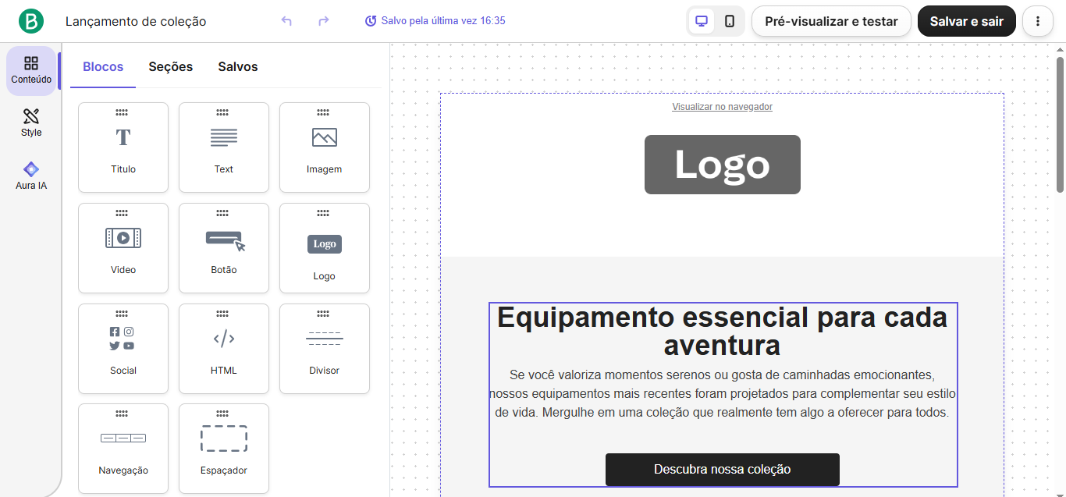Click the redo arrow icon
The height and width of the screenshot is (497, 1066).
323,21
